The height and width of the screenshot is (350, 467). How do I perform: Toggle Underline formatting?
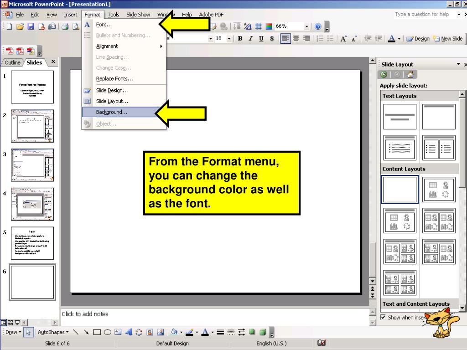pos(261,39)
